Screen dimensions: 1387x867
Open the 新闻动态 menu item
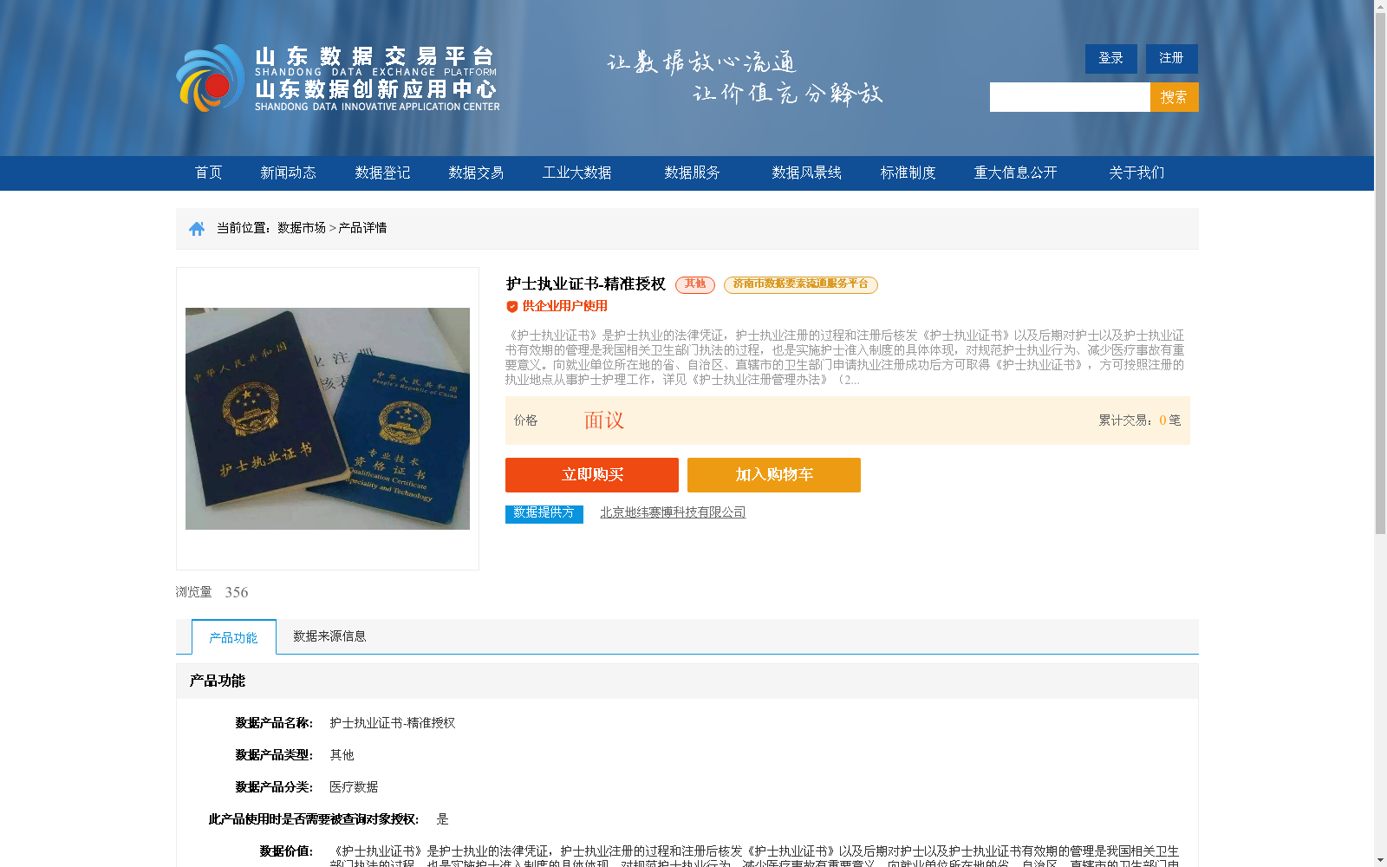(x=288, y=173)
